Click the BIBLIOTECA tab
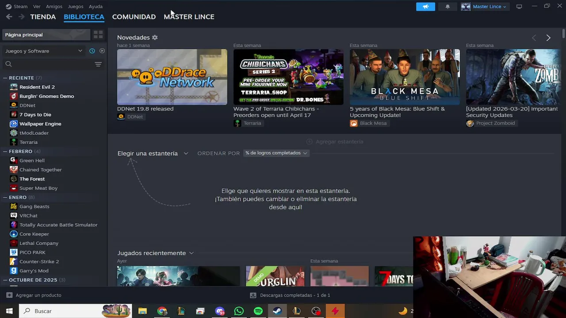The image size is (566, 318). [84, 17]
